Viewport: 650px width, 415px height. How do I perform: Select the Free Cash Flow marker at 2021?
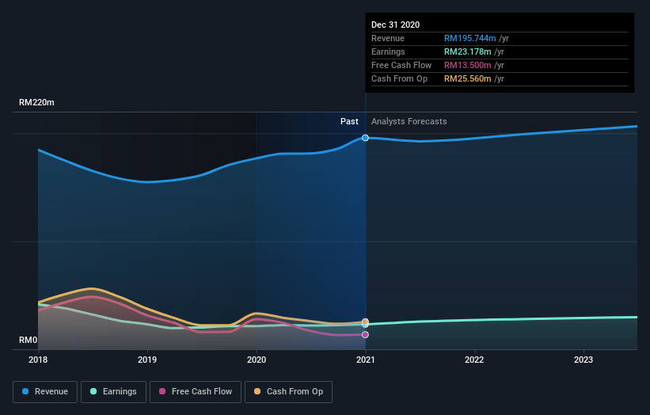tap(365, 334)
